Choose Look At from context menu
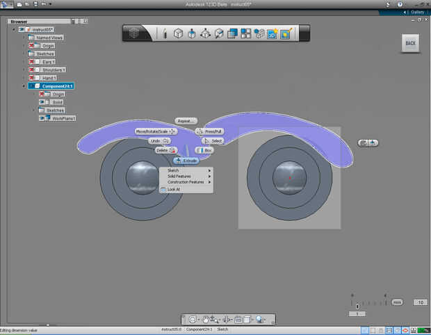The image size is (431, 335). (x=173, y=189)
